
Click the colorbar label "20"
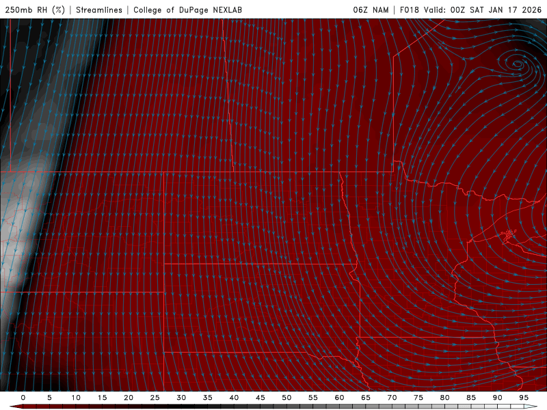coord(129,398)
